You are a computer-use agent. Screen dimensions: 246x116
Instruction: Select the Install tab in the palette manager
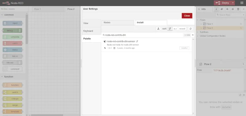coord(151,22)
